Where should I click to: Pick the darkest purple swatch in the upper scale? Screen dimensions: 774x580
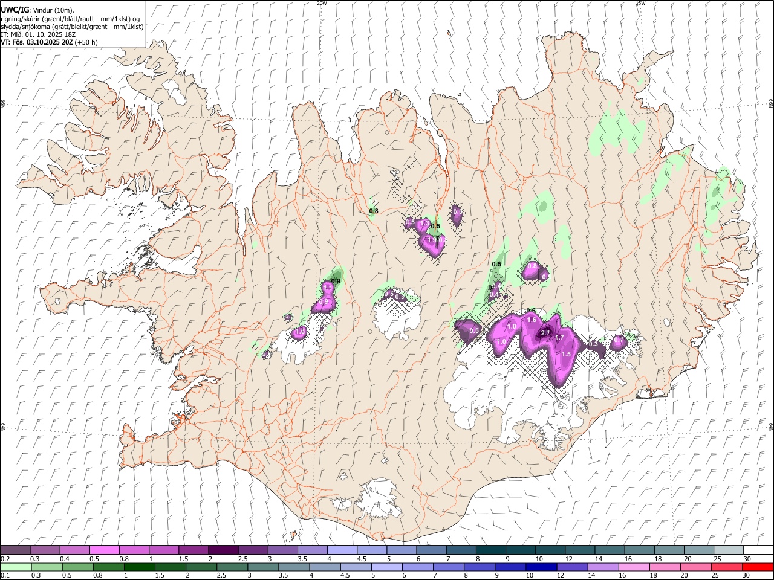coord(223,550)
